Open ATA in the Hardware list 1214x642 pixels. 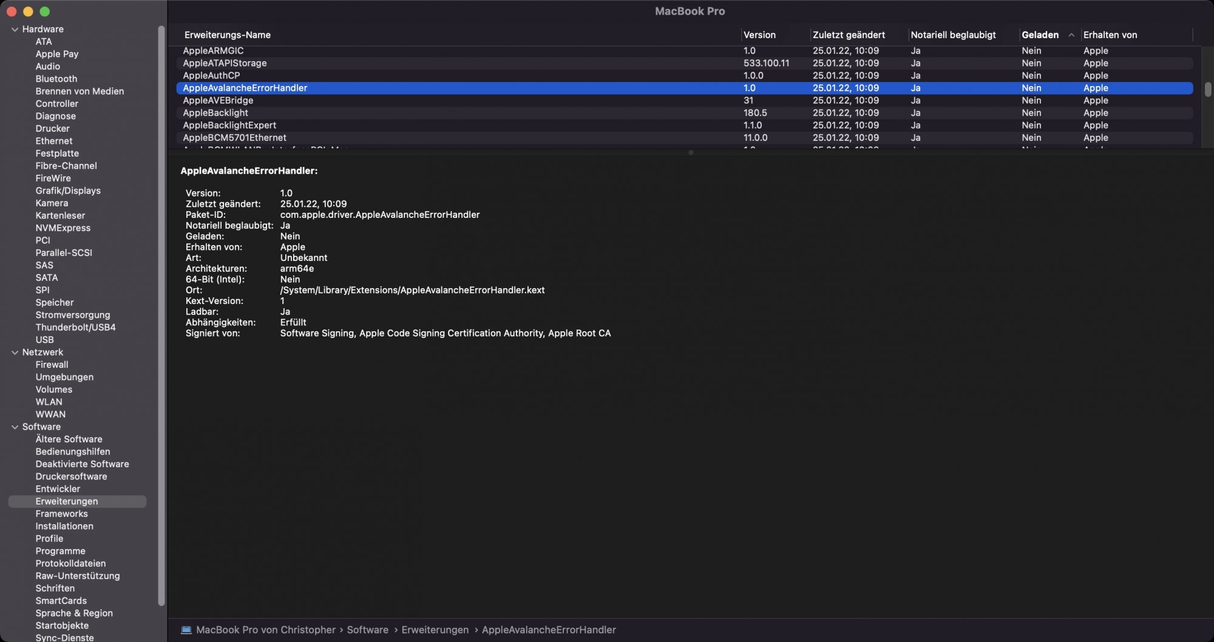(x=44, y=42)
